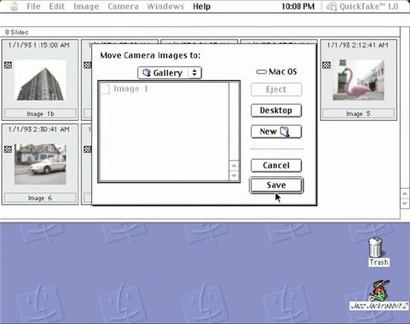Click the file list scroll down arrow

click(234, 175)
